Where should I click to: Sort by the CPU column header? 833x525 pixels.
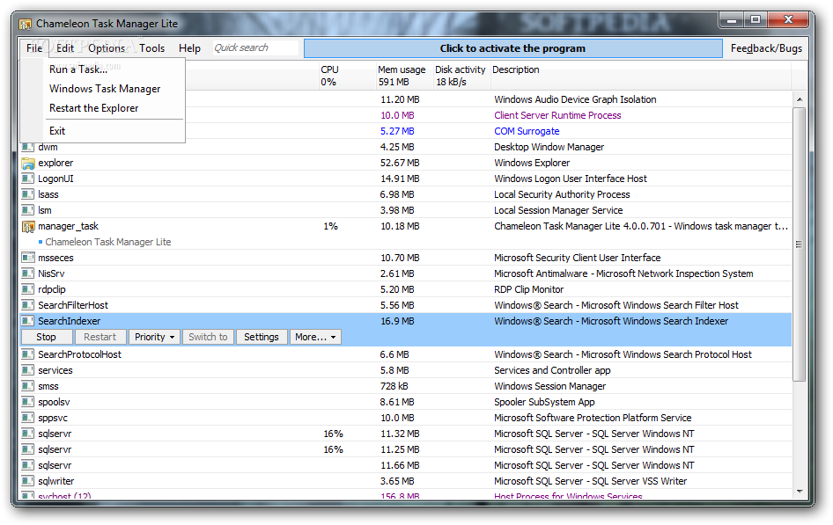point(347,76)
